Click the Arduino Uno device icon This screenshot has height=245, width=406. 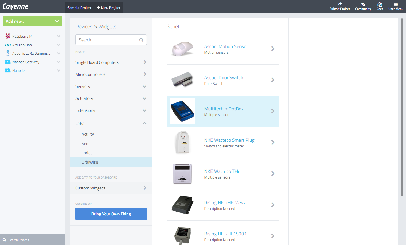point(8,45)
